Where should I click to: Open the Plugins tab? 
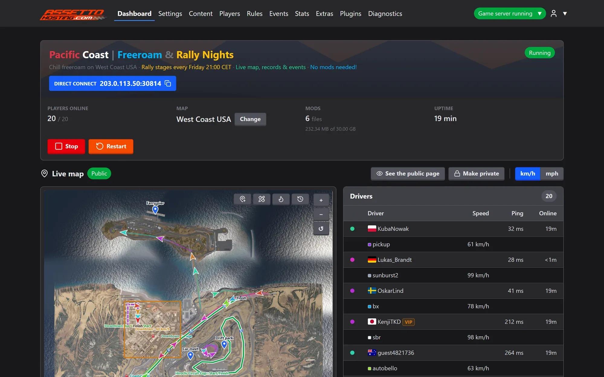350,14
